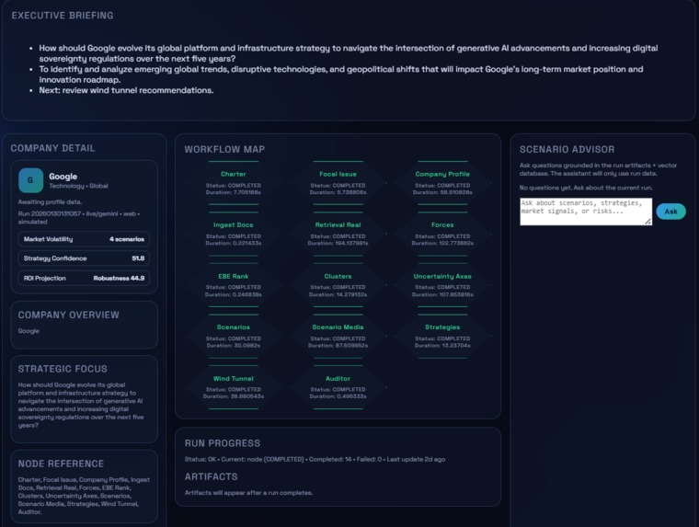Screen dimensions: 699x527
Task: Click the Workflow Map heading
Action: 224,149
